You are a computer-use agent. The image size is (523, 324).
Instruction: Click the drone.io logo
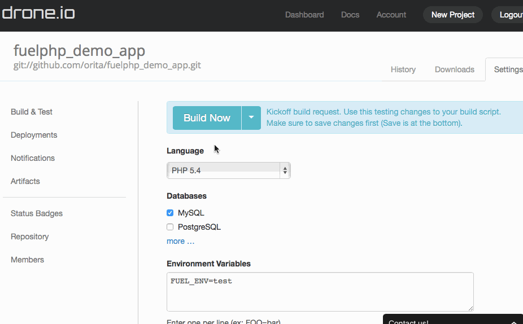pos(38,13)
